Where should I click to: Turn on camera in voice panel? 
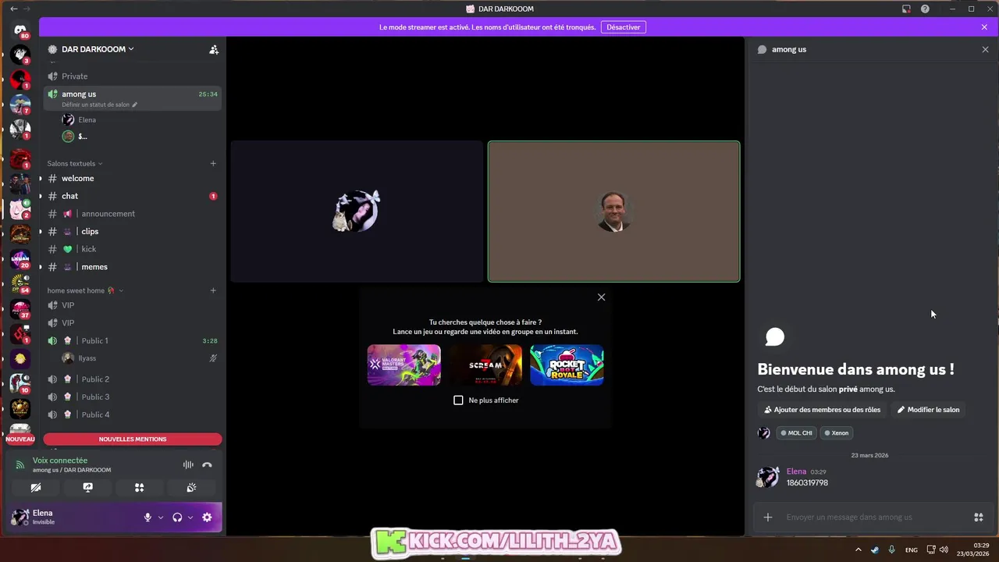[x=36, y=487]
